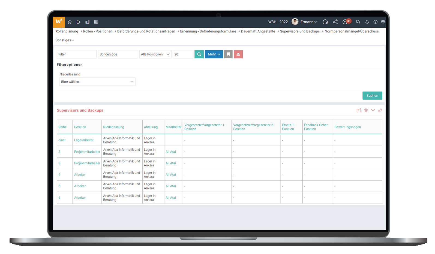The width and height of the screenshot is (435, 254).
Task: Open the Niederlassung Bitte wählen dropdown
Action: click(97, 82)
